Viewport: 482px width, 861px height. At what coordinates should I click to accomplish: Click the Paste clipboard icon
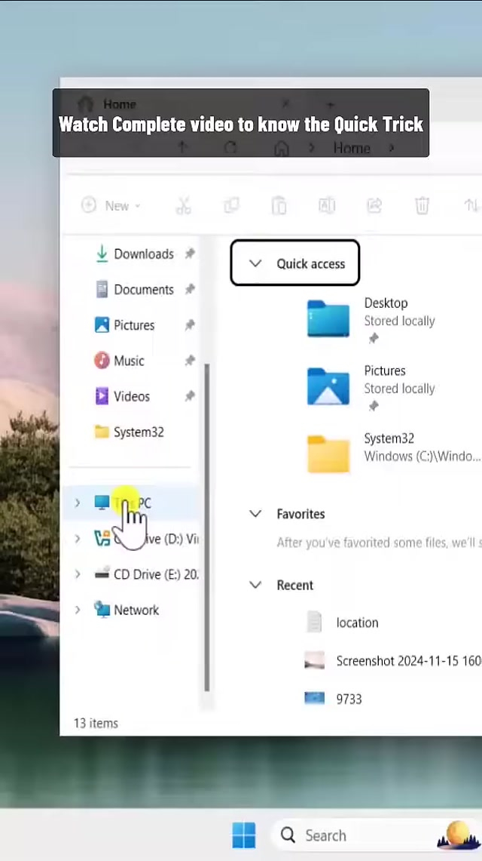point(279,205)
